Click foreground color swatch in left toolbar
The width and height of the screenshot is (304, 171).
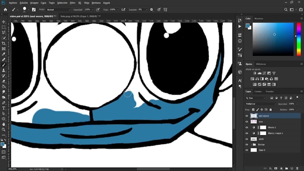click(3, 144)
